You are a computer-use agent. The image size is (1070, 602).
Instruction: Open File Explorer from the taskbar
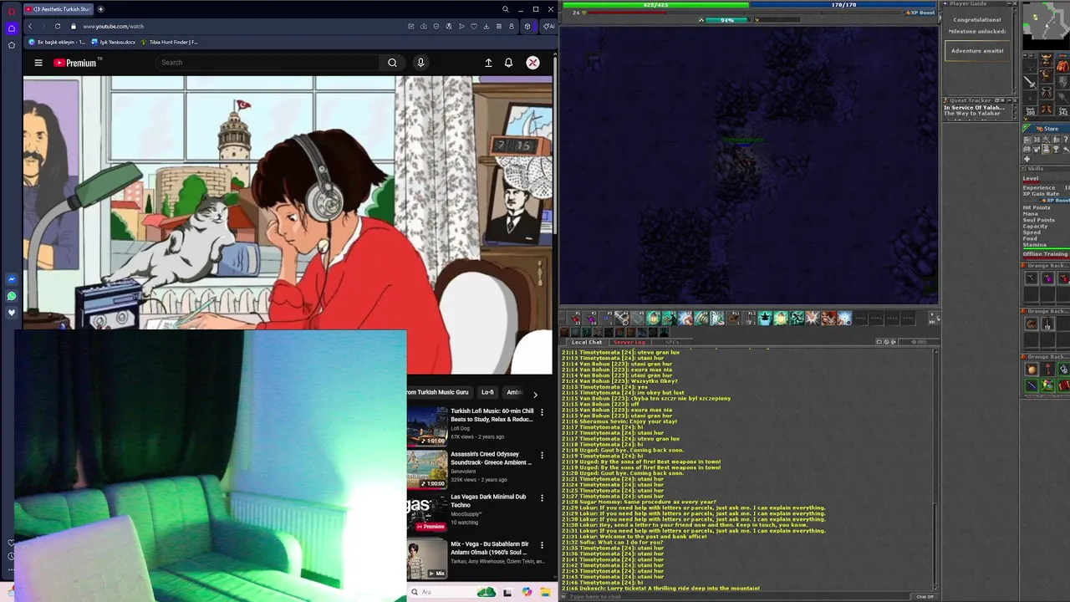[x=546, y=592]
